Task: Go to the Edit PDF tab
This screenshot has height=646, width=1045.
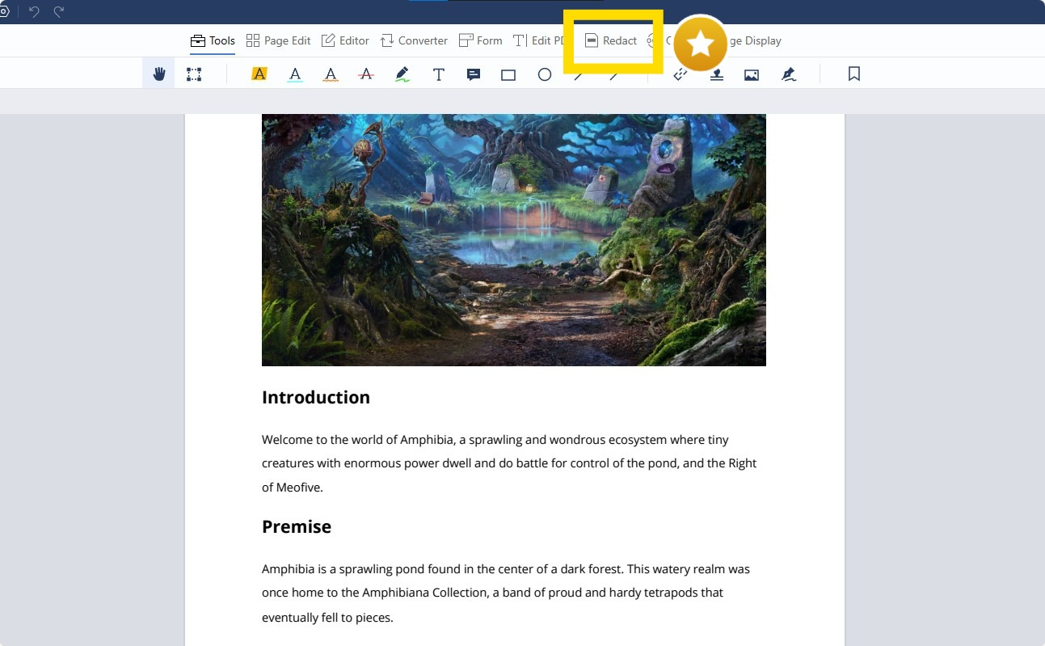Action: pyautogui.click(x=538, y=40)
